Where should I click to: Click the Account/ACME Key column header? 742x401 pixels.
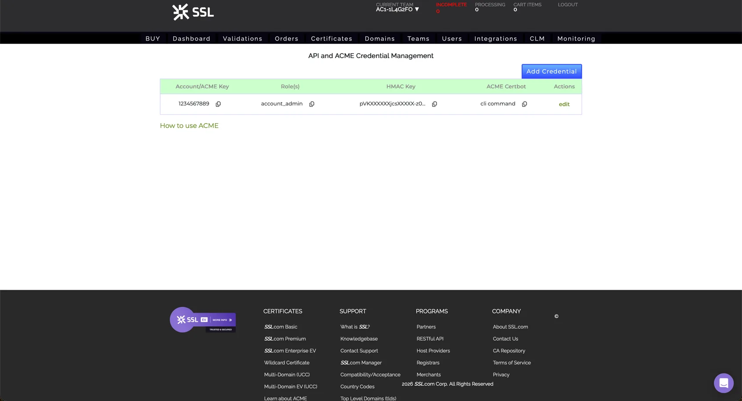point(202,87)
